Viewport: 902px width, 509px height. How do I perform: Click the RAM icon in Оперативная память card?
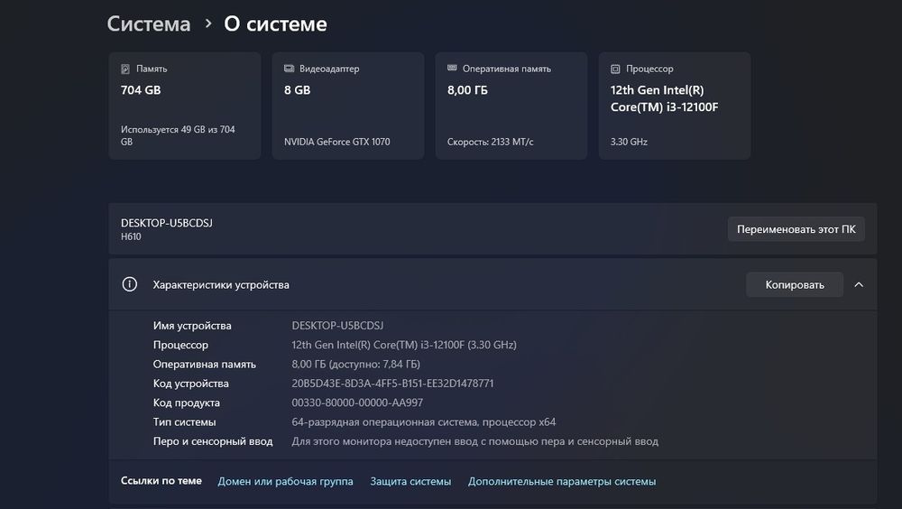coord(452,68)
